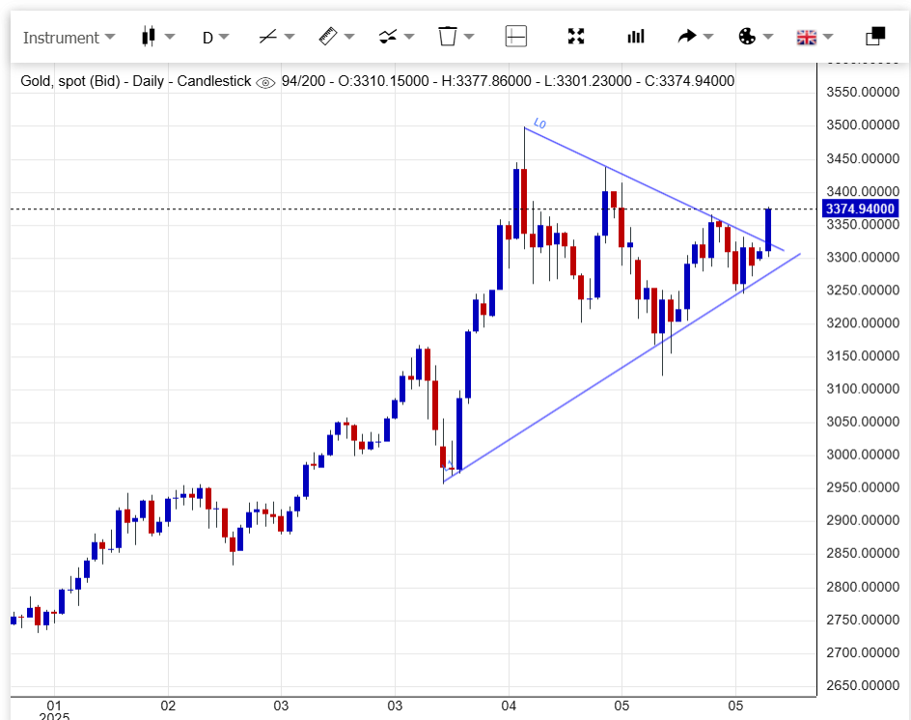
Task: Open the color palette theme menu
Action: (x=747, y=37)
